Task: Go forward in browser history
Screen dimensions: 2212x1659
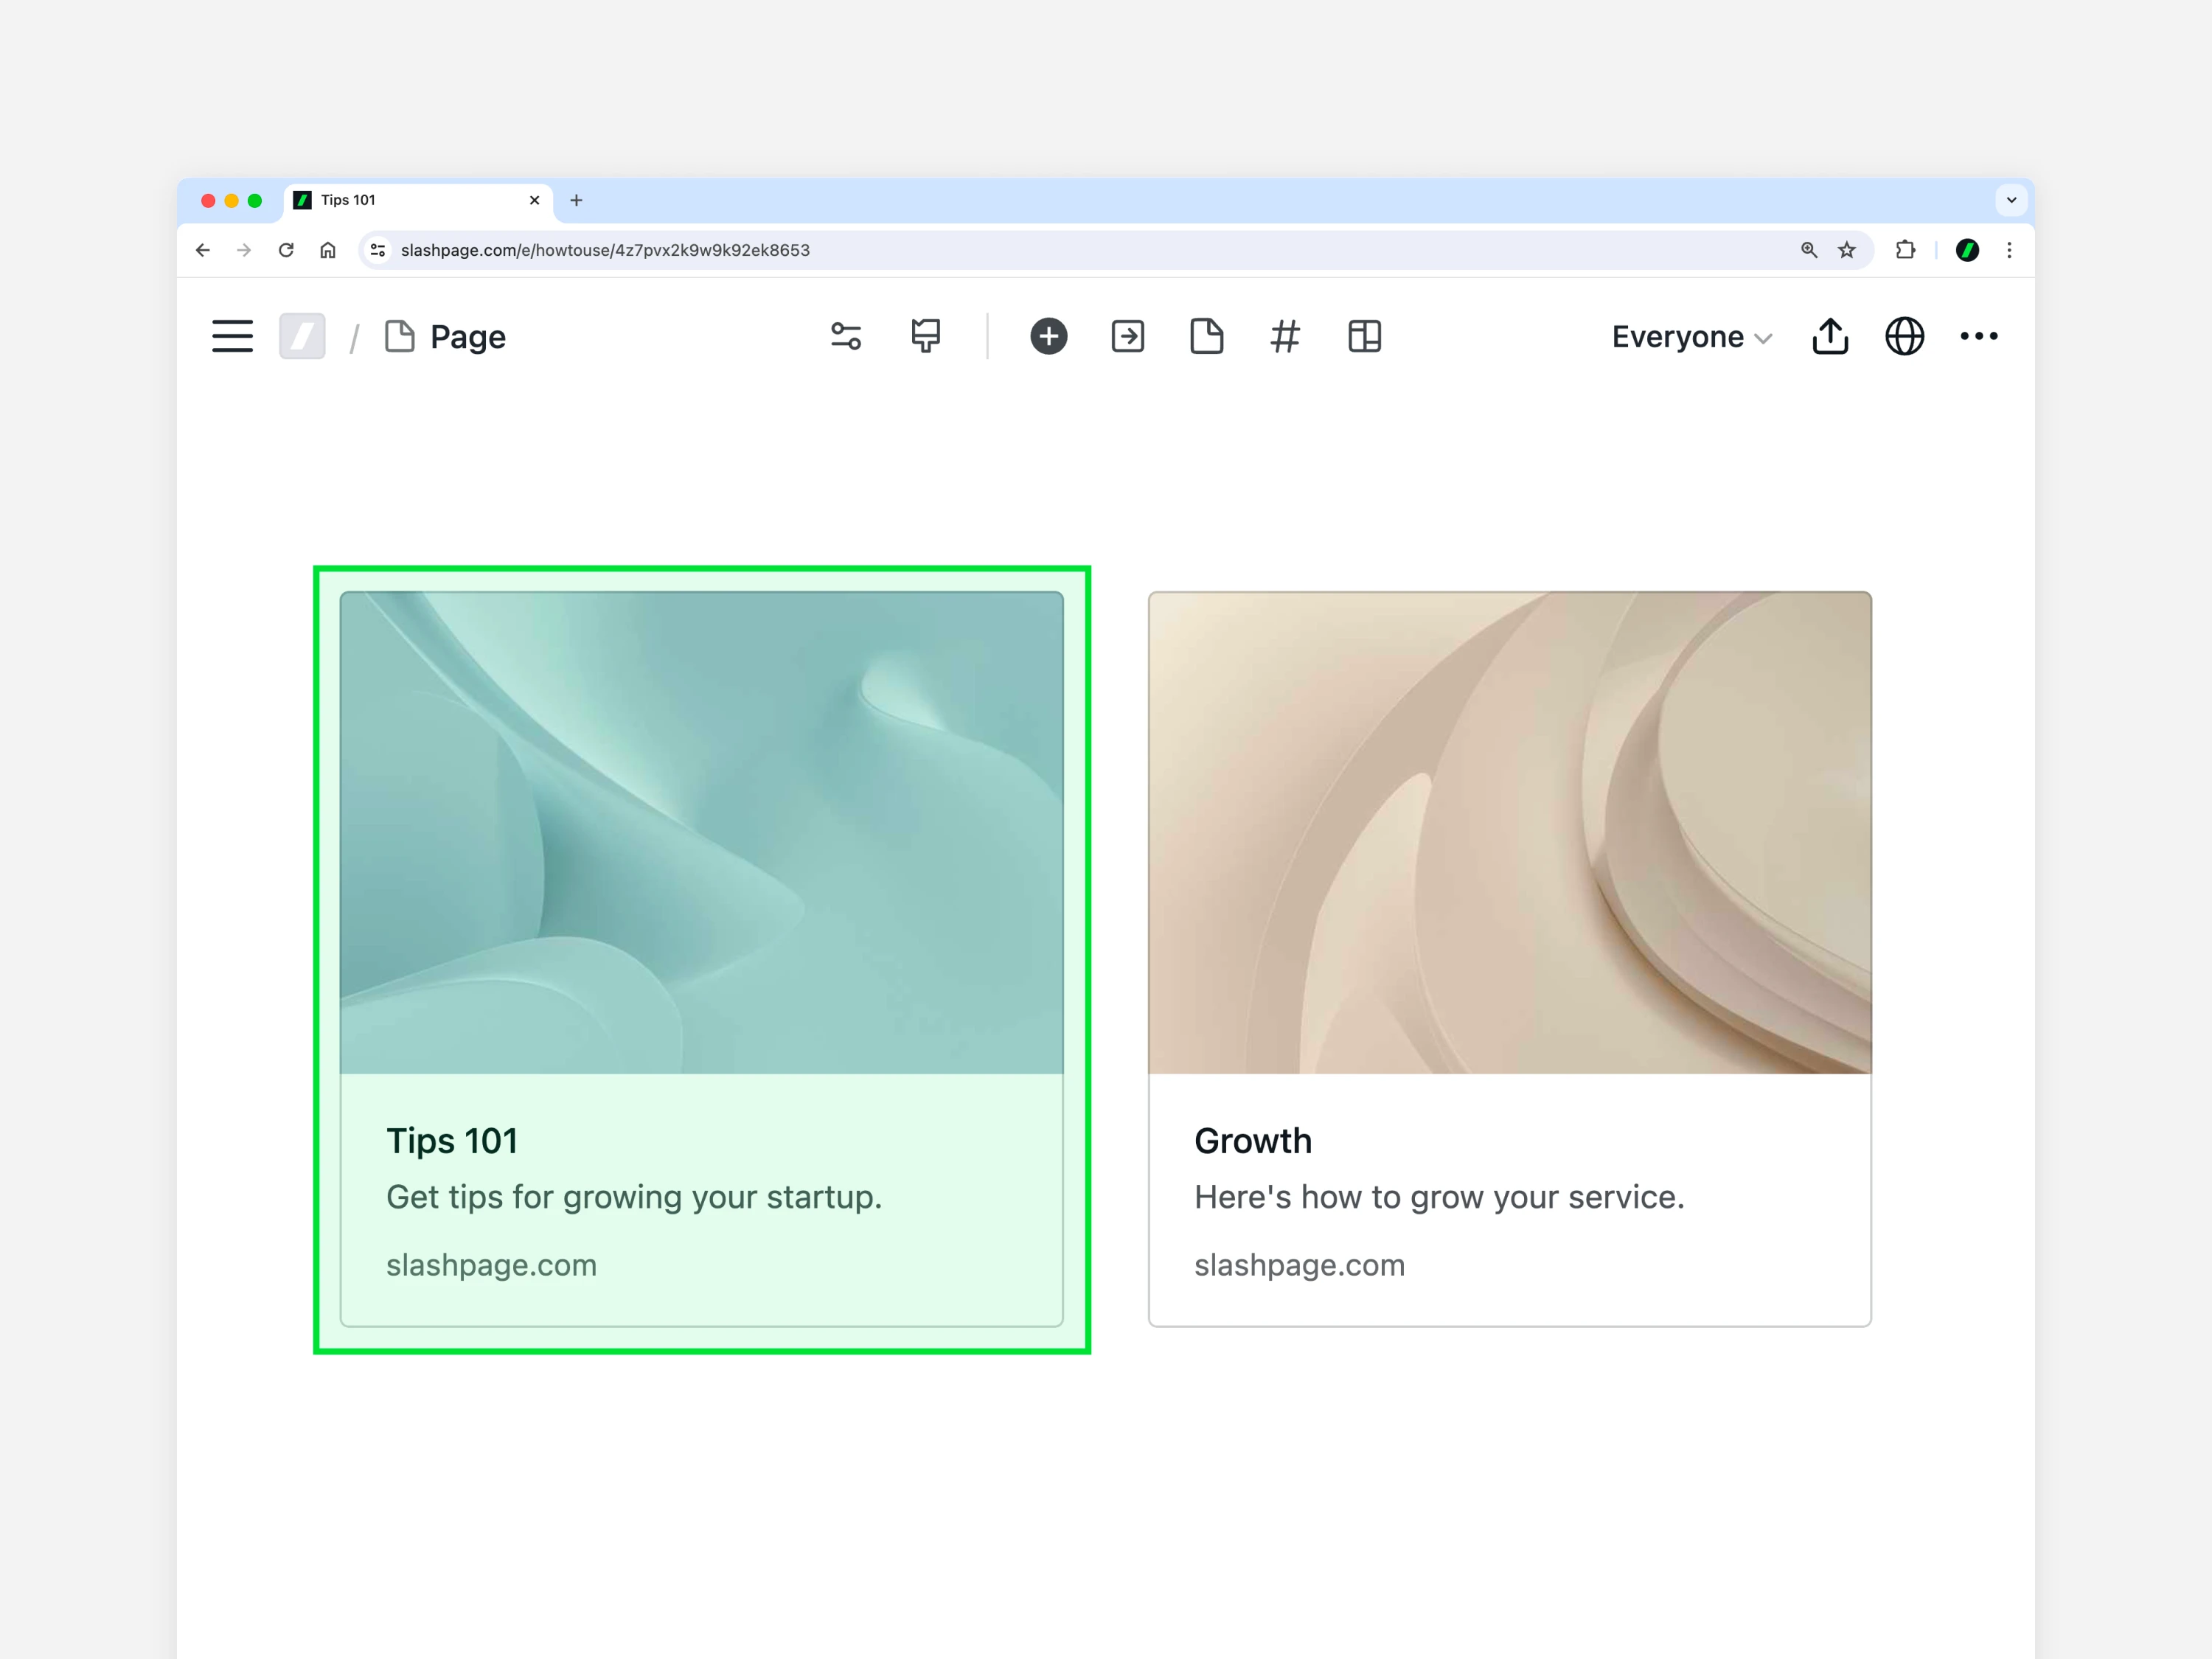Action: tap(244, 250)
